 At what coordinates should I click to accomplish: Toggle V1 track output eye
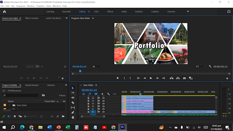103,112
